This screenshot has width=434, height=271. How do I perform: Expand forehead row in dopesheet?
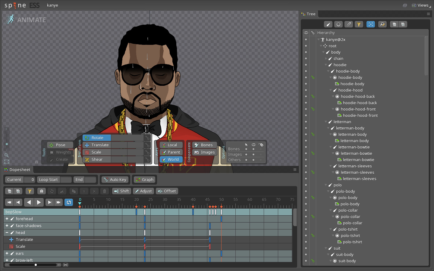click(7, 219)
